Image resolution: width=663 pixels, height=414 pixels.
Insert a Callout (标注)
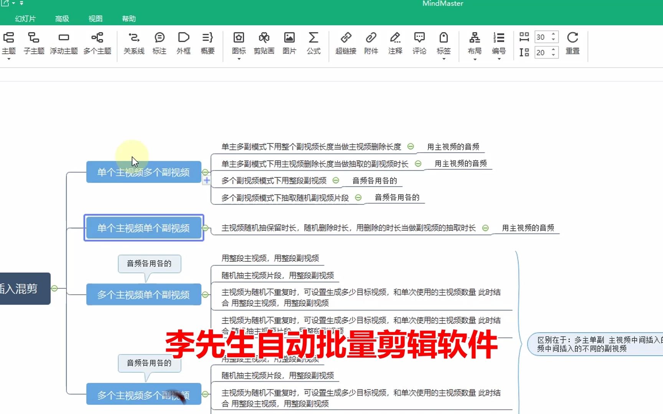(159, 43)
